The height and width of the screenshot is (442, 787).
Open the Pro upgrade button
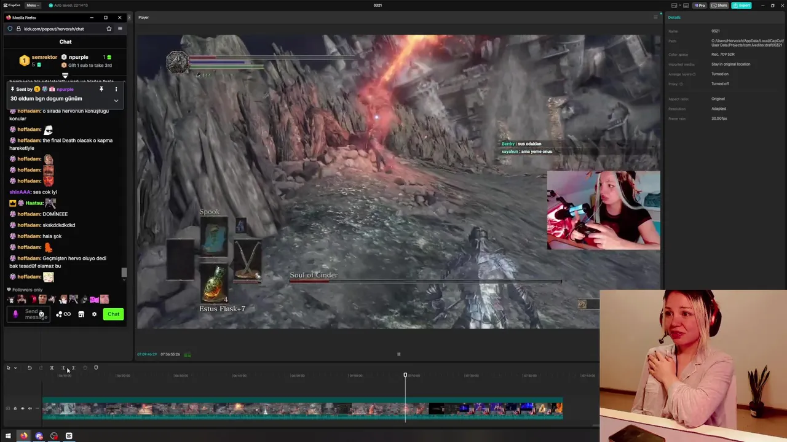coord(700,5)
